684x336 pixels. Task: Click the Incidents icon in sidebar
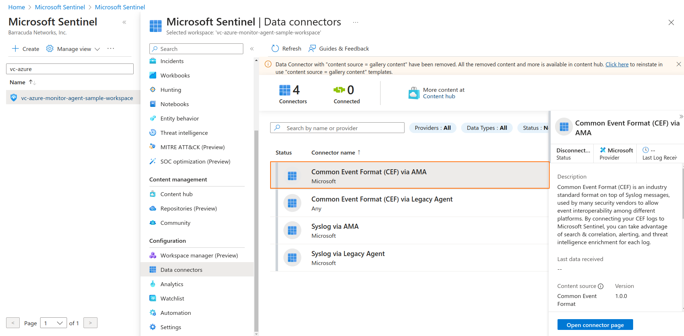pyautogui.click(x=153, y=61)
